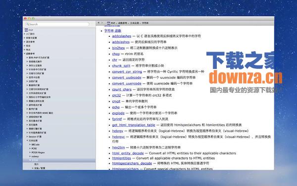Viewport: 297px width, 186px height.
Task: Collapse the 文本处理 tree node
Action: click(27, 141)
